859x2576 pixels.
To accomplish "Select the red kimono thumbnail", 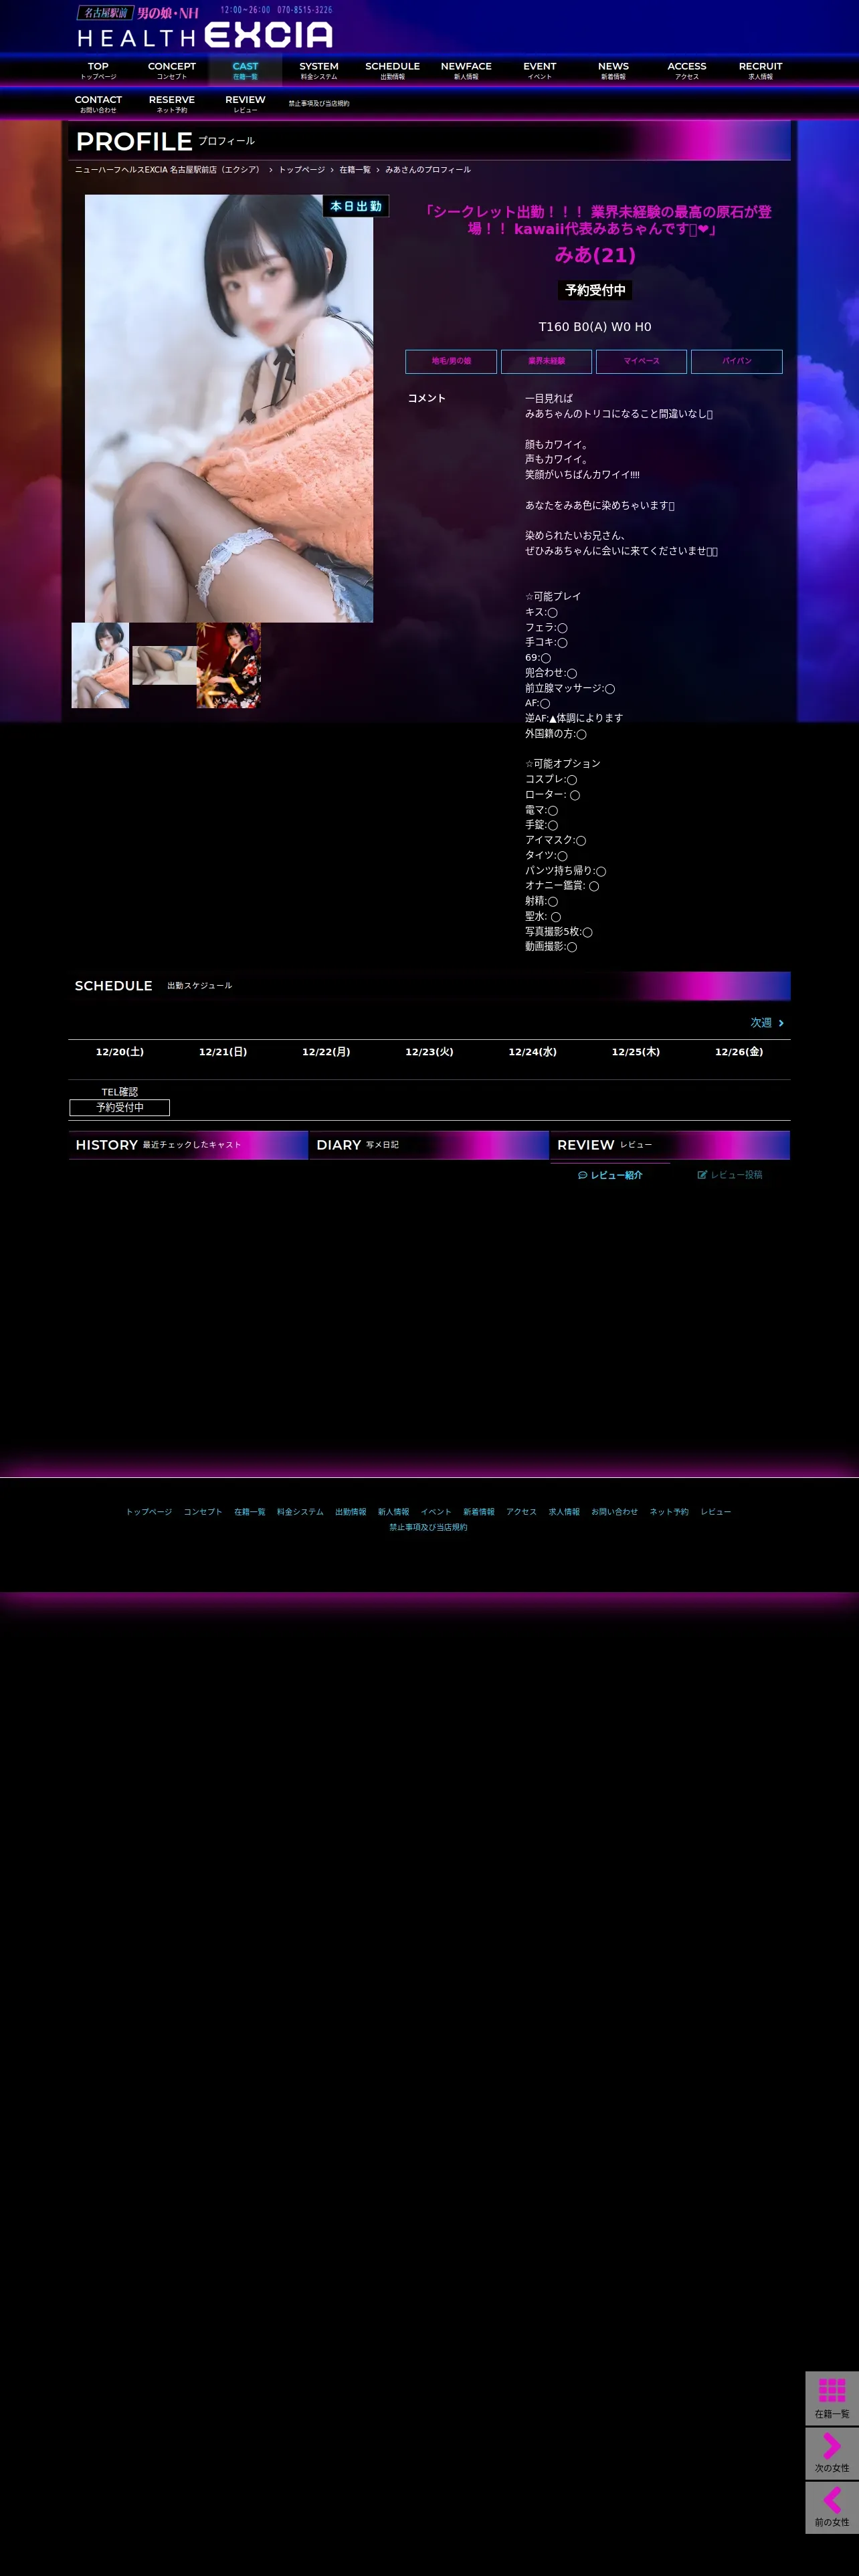I will [229, 665].
